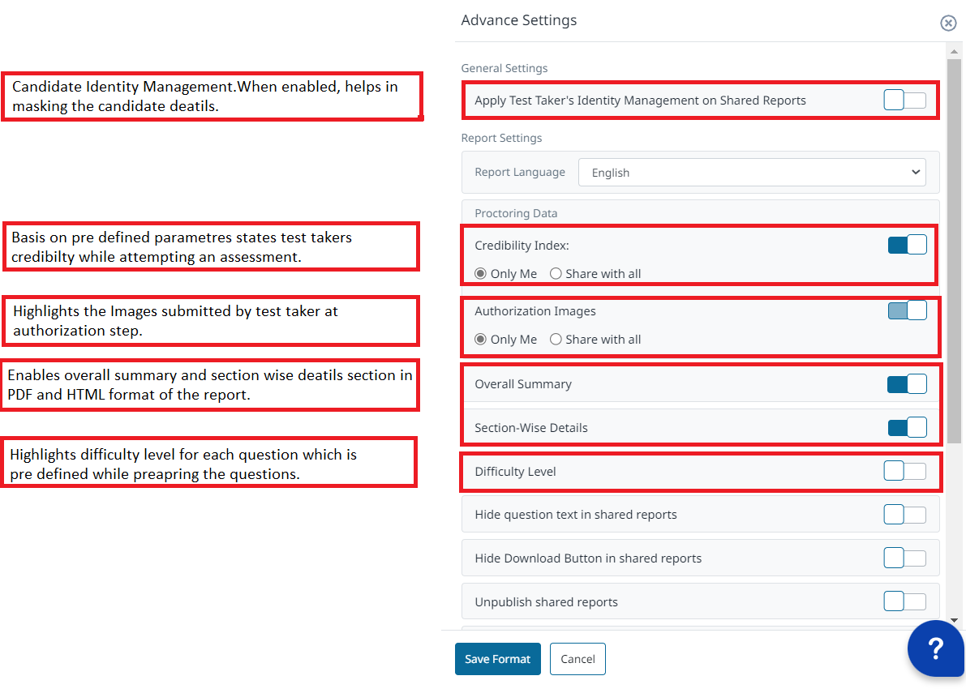Enable Apply Test Taker's Identity Management toggle
This screenshot has width=966, height=693.
904,100
